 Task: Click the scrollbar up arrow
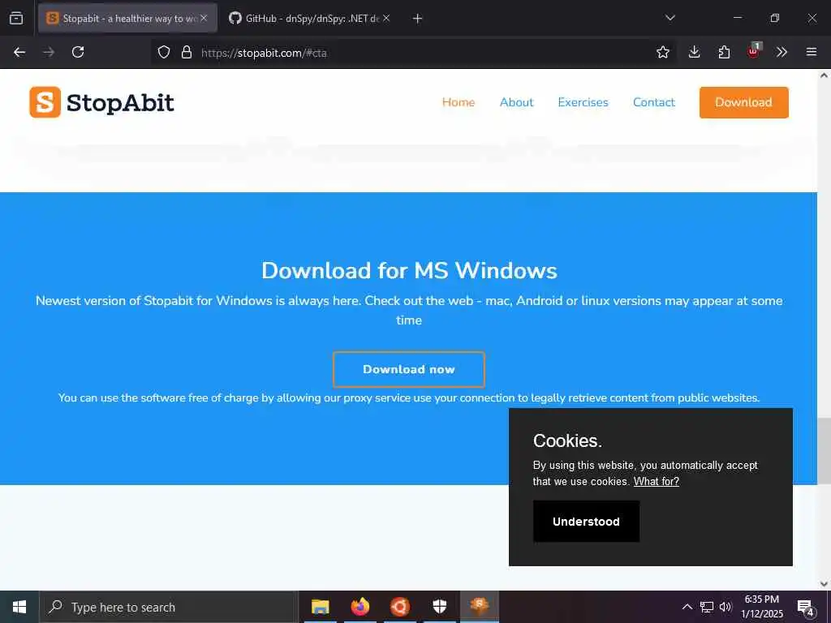tap(825, 75)
